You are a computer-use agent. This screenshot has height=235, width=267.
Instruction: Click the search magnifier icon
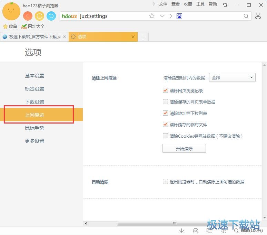pyautogui.click(x=246, y=16)
